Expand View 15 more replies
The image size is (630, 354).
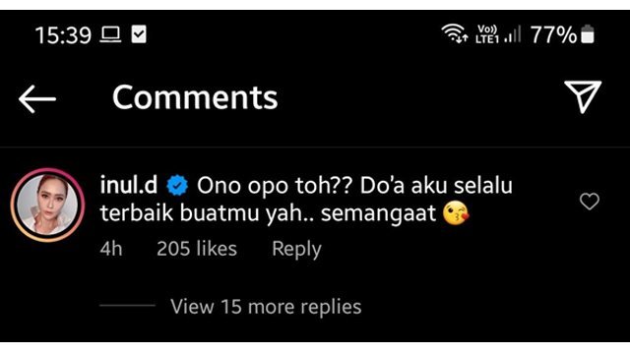coord(266,306)
